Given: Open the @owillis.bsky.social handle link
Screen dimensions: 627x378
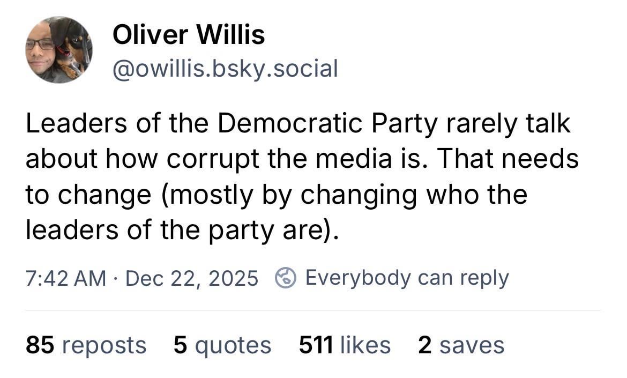Looking at the screenshot, I should tap(225, 69).
